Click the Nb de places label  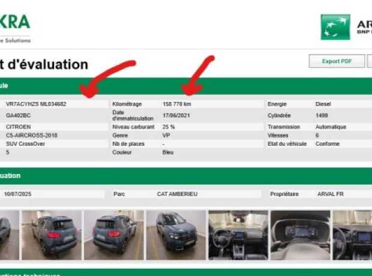coord(128,144)
